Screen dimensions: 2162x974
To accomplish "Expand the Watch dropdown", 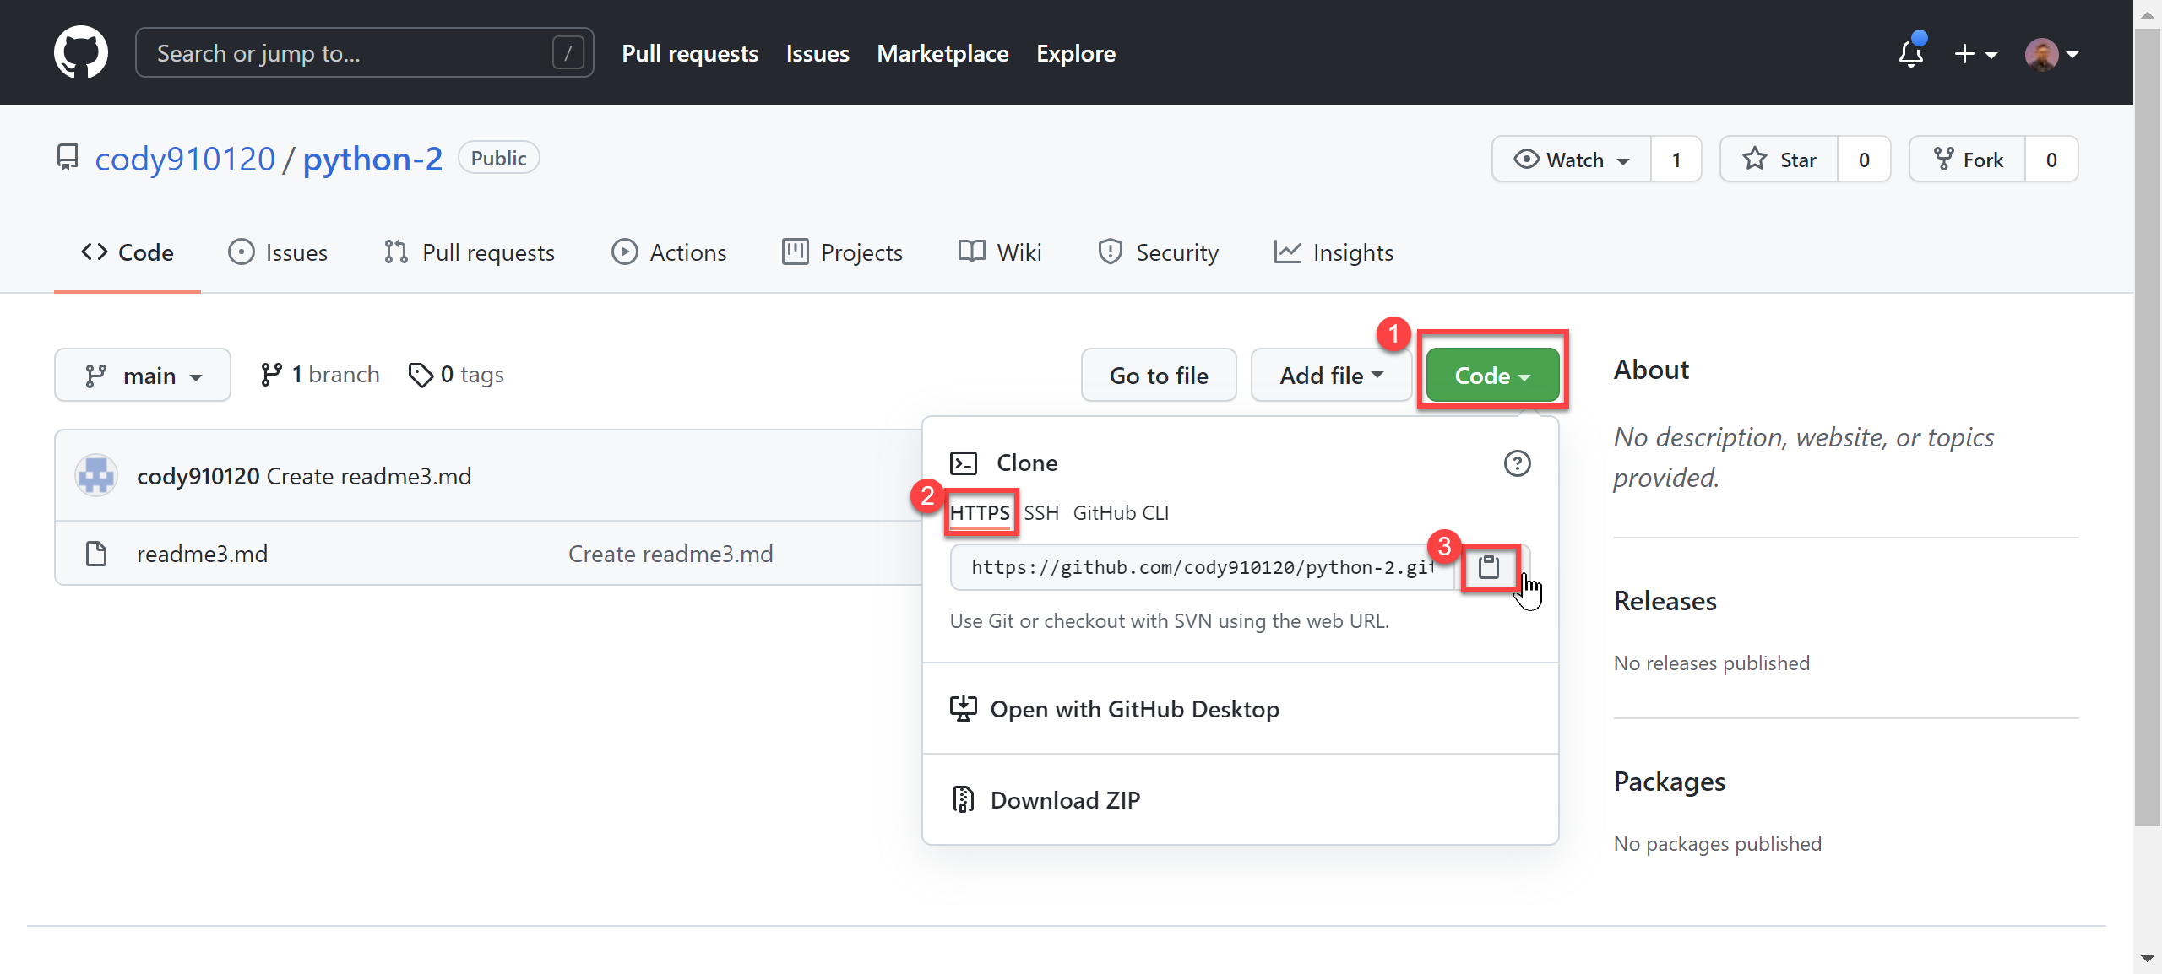I will point(1572,160).
